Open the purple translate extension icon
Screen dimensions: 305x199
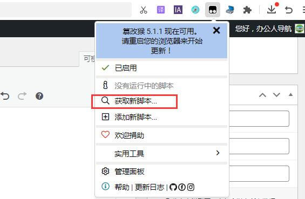coord(161,10)
